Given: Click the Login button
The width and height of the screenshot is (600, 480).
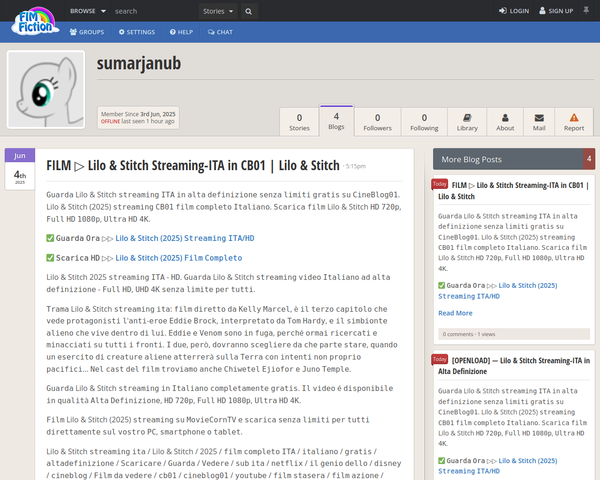Looking at the screenshot, I should [514, 11].
